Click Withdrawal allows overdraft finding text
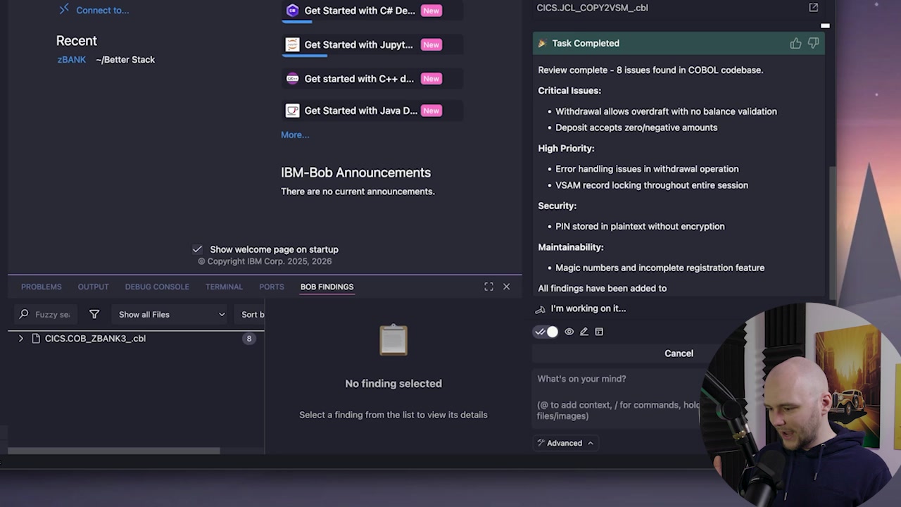The width and height of the screenshot is (901, 507). click(x=666, y=111)
